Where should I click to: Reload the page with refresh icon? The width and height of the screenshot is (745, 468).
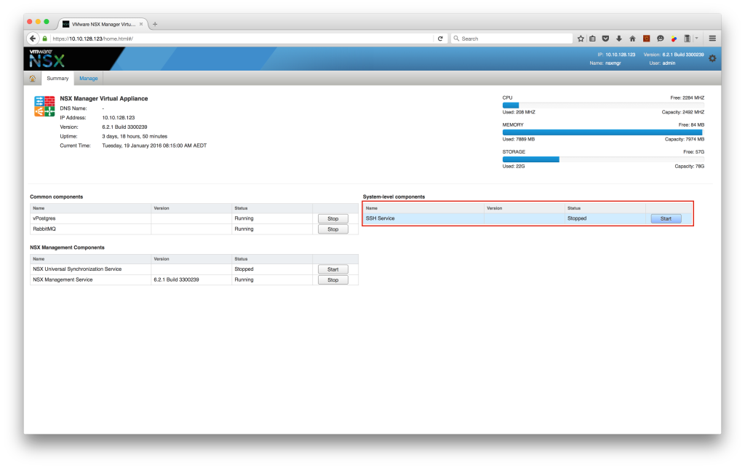440,39
